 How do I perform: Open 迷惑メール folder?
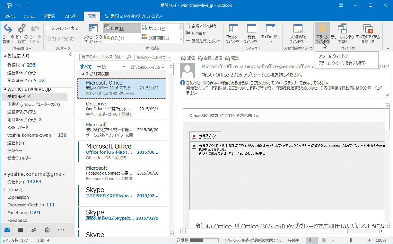pyautogui.click(x=16, y=150)
